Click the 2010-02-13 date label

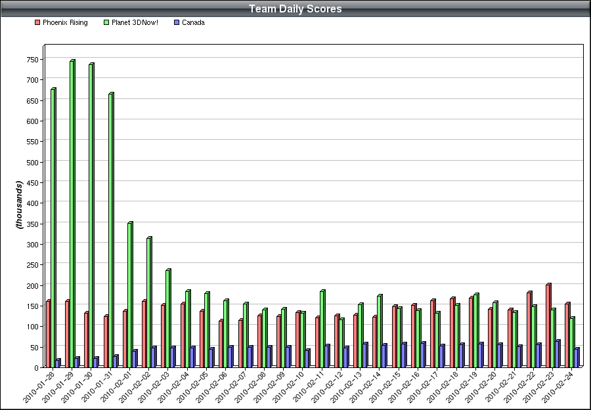[347, 386]
